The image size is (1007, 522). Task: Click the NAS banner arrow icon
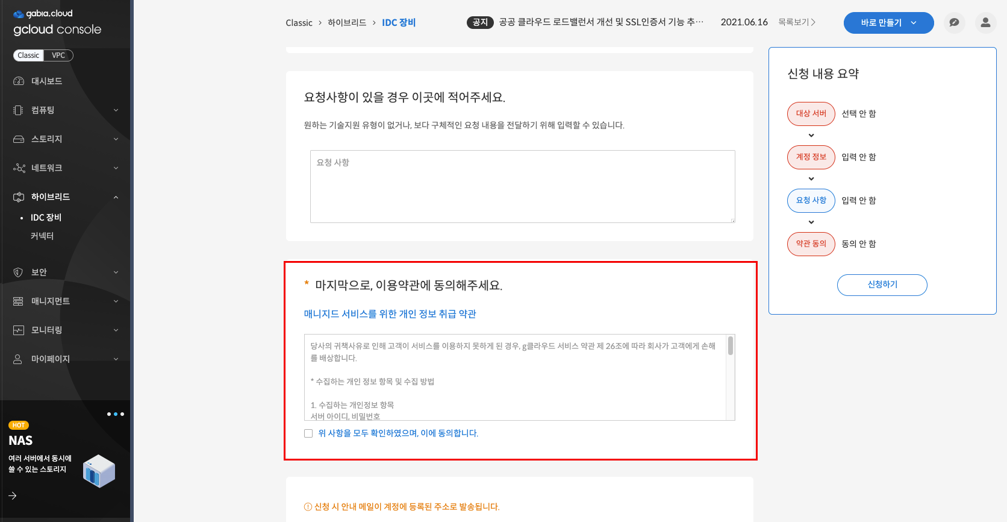(x=13, y=495)
